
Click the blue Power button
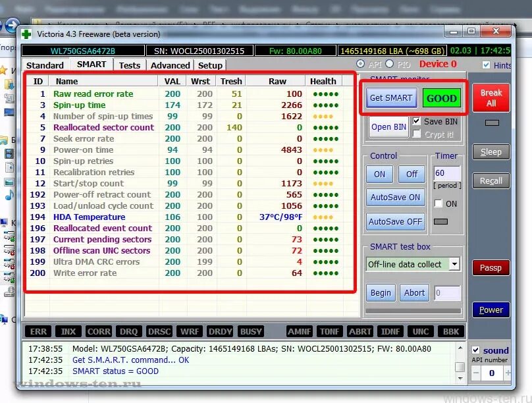491,309
